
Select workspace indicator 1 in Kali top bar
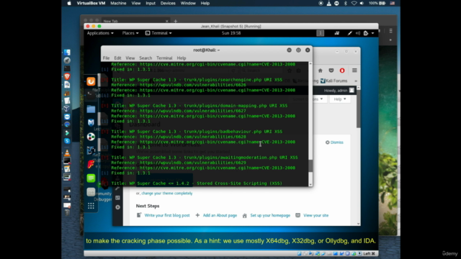click(320, 33)
